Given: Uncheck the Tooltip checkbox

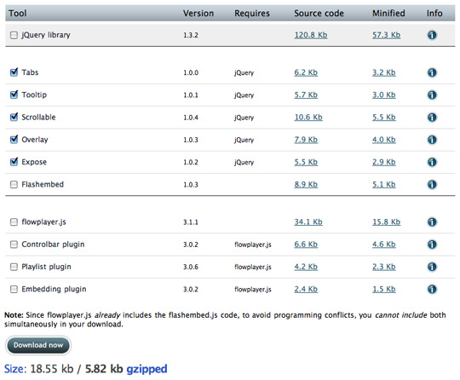Looking at the screenshot, I should tap(14, 95).
